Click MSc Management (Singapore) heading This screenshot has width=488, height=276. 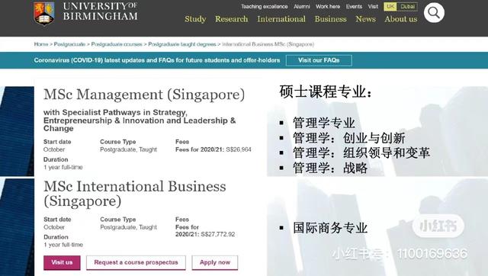pos(144,95)
